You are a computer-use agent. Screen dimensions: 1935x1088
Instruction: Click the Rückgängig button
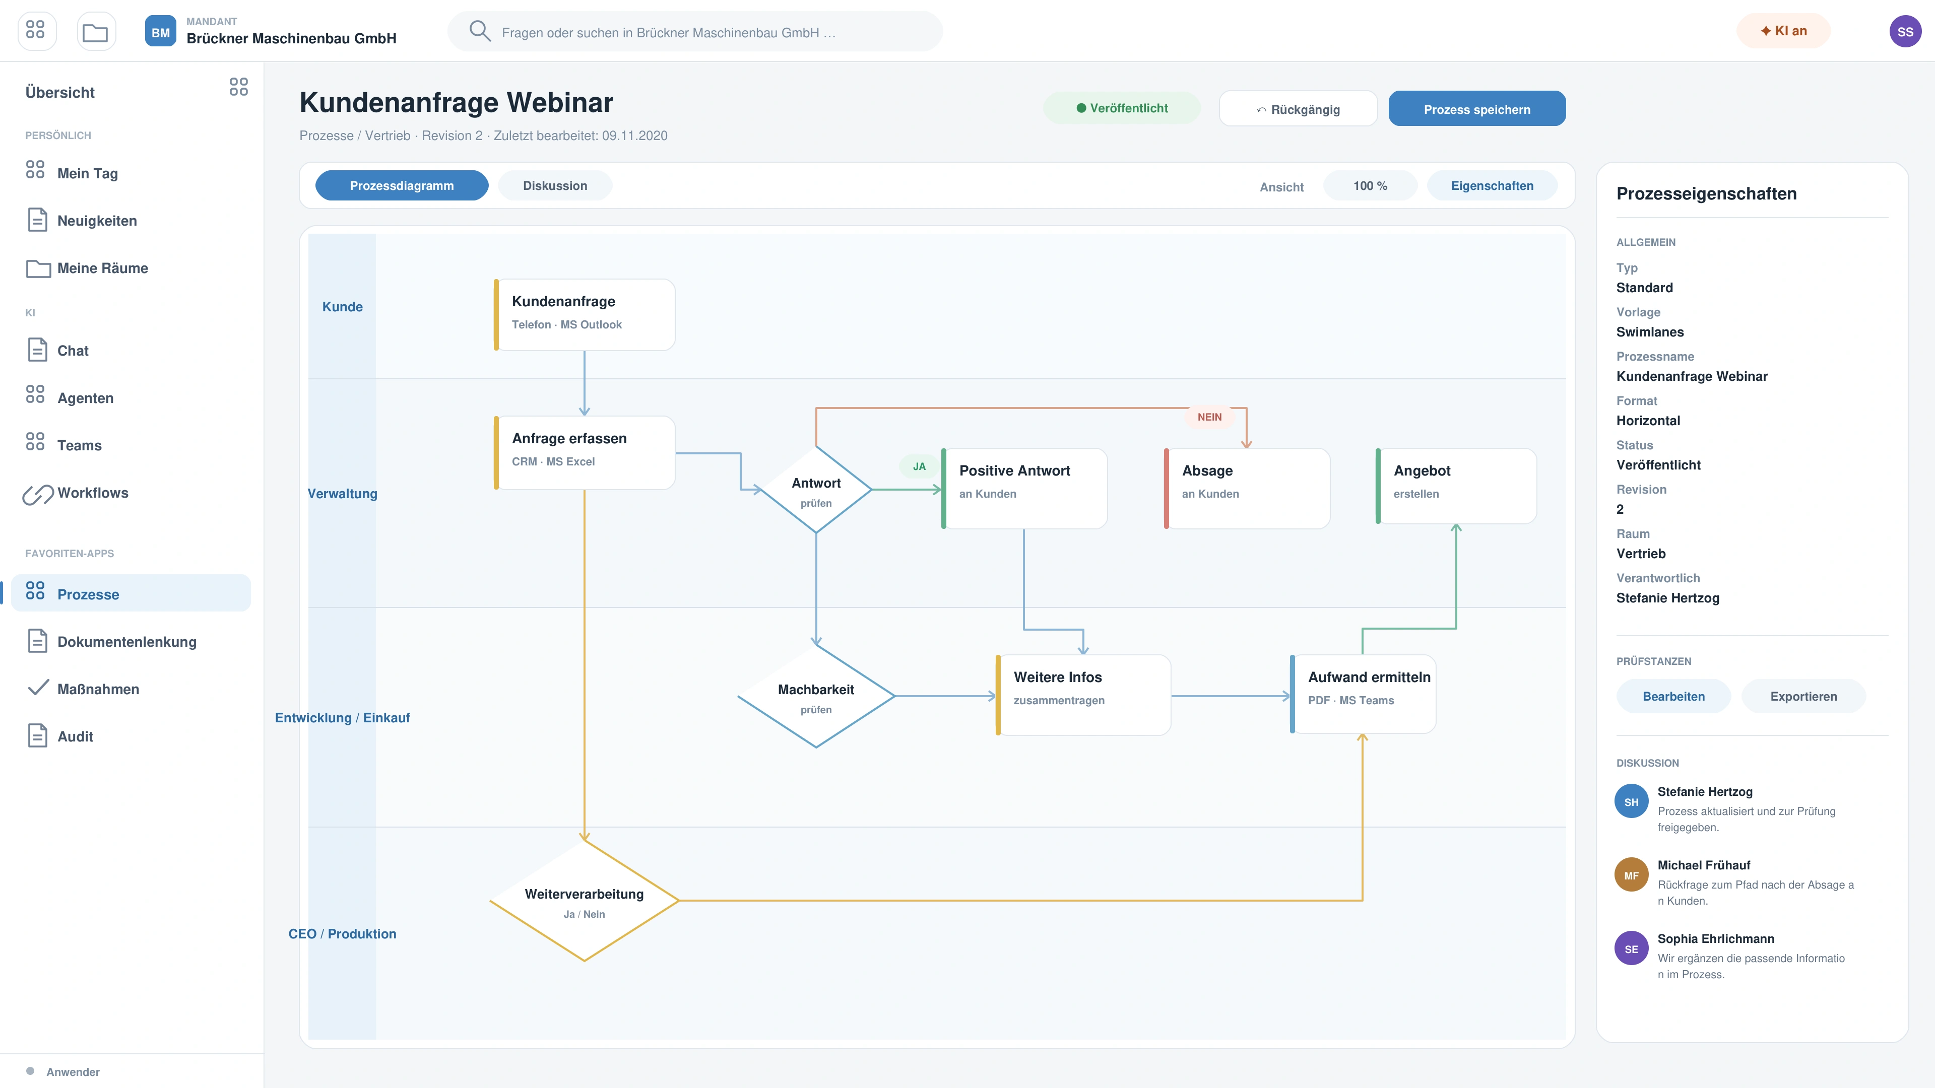1298,109
